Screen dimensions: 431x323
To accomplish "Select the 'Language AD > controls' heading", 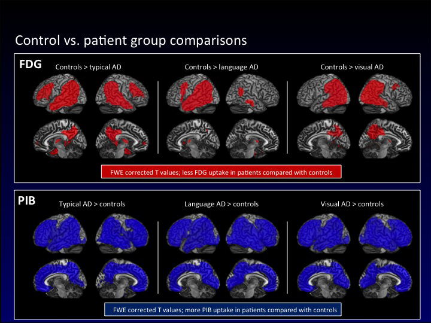I will 221,204.
